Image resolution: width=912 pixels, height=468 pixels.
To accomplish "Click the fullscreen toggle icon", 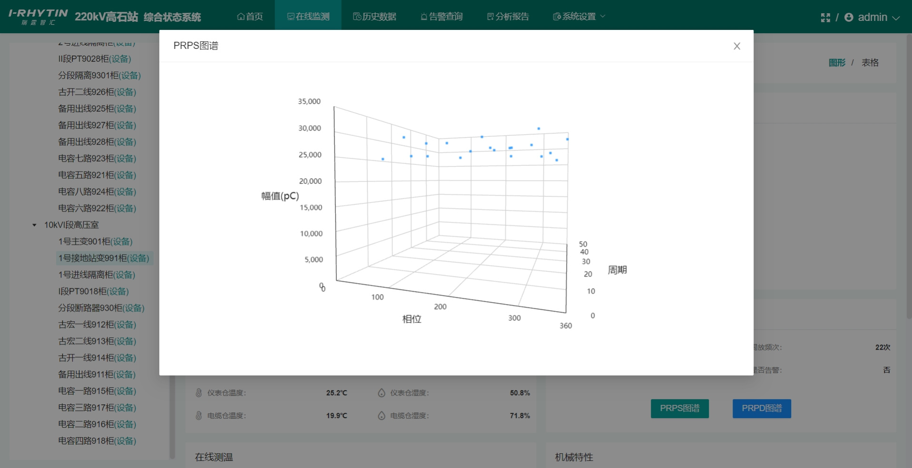I will (x=825, y=18).
